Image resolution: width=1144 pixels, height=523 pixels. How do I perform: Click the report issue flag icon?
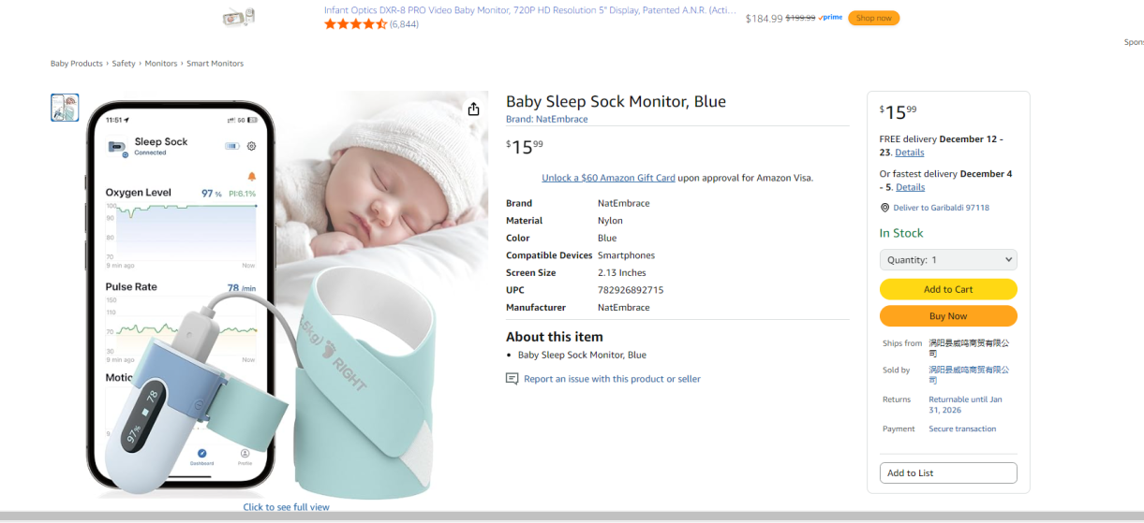512,379
